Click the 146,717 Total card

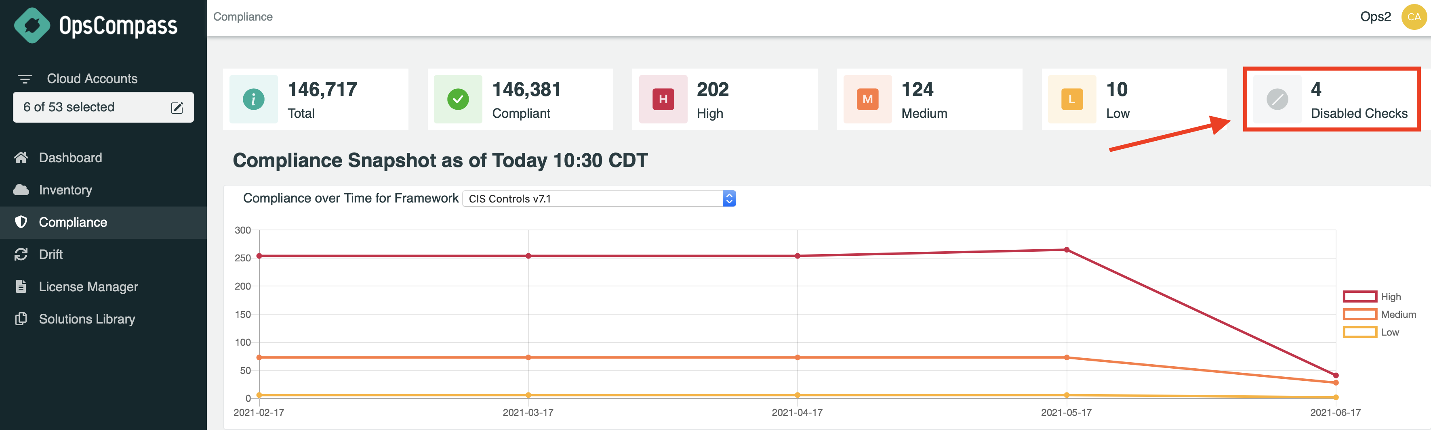pyautogui.click(x=316, y=99)
